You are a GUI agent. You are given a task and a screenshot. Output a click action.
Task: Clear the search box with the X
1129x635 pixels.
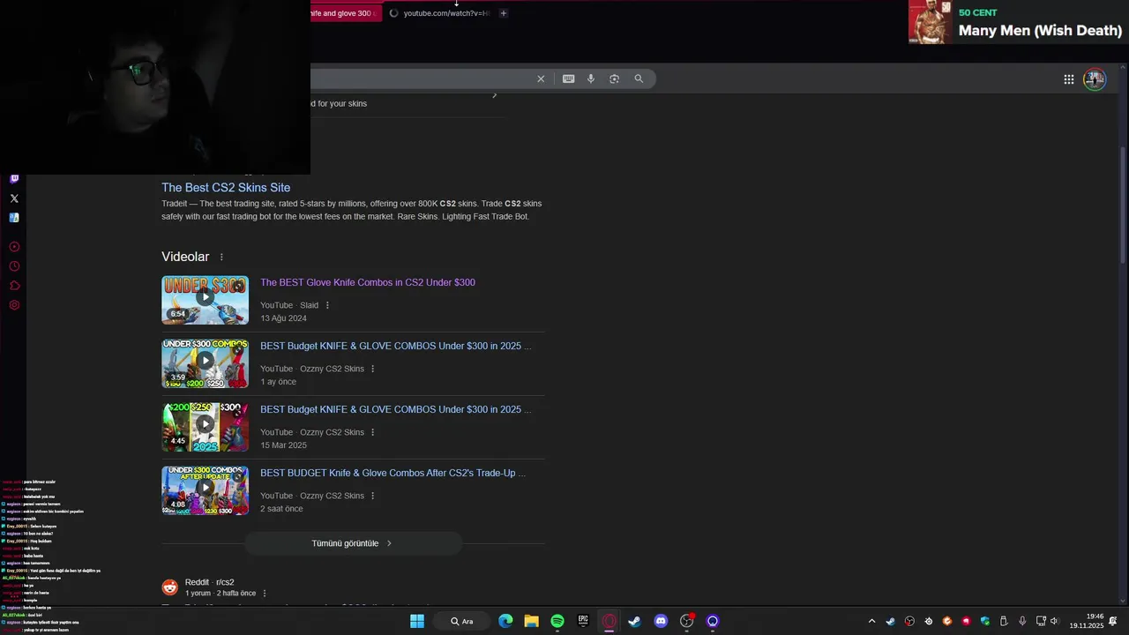point(541,78)
